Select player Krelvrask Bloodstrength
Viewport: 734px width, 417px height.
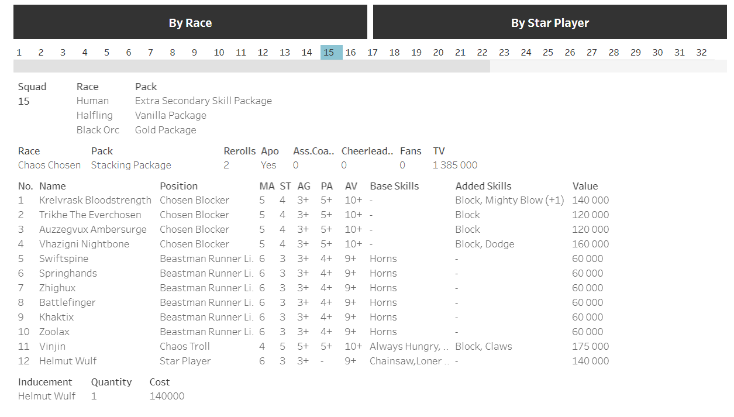[x=95, y=200]
